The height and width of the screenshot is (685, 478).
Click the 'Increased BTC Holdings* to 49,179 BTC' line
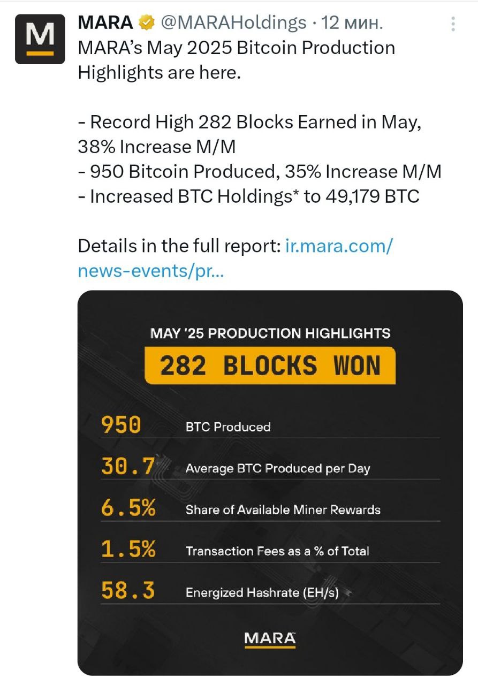(249, 196)
